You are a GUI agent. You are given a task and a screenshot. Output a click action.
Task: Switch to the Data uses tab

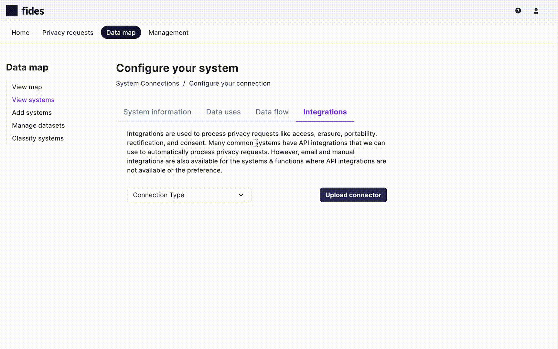[x=223, y=112]
